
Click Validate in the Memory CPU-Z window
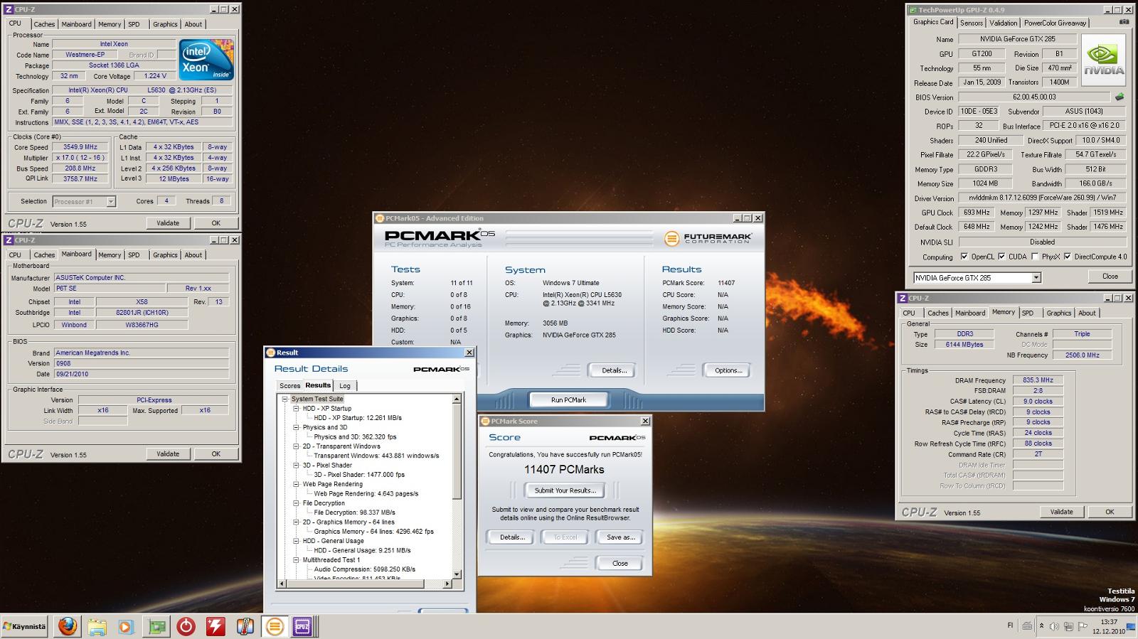click(1061, 512)
